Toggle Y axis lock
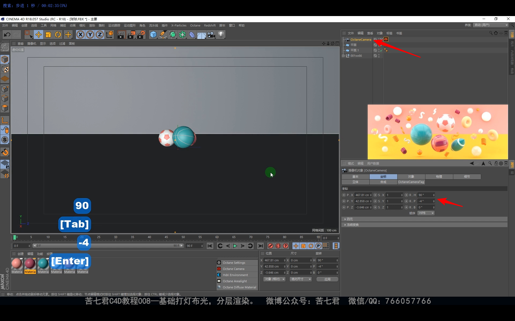 (x=90, y=35)
